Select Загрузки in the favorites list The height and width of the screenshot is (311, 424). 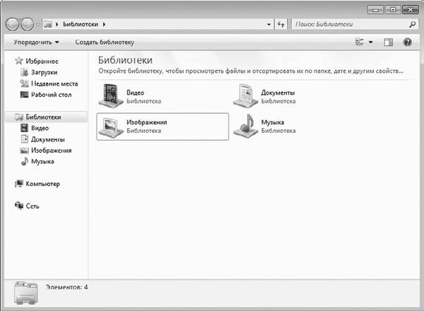click(x=44, y=72)
